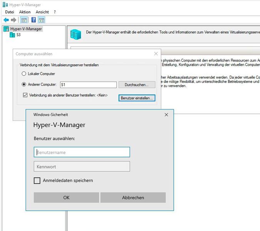Click the Hyper-V-Manager tree node icon
The image size is (260, 231).
point(6,29)
